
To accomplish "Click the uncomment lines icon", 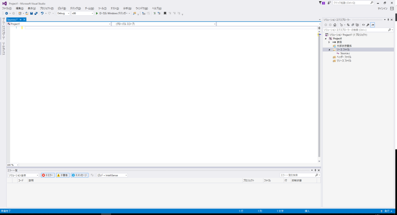I will 159,14.
